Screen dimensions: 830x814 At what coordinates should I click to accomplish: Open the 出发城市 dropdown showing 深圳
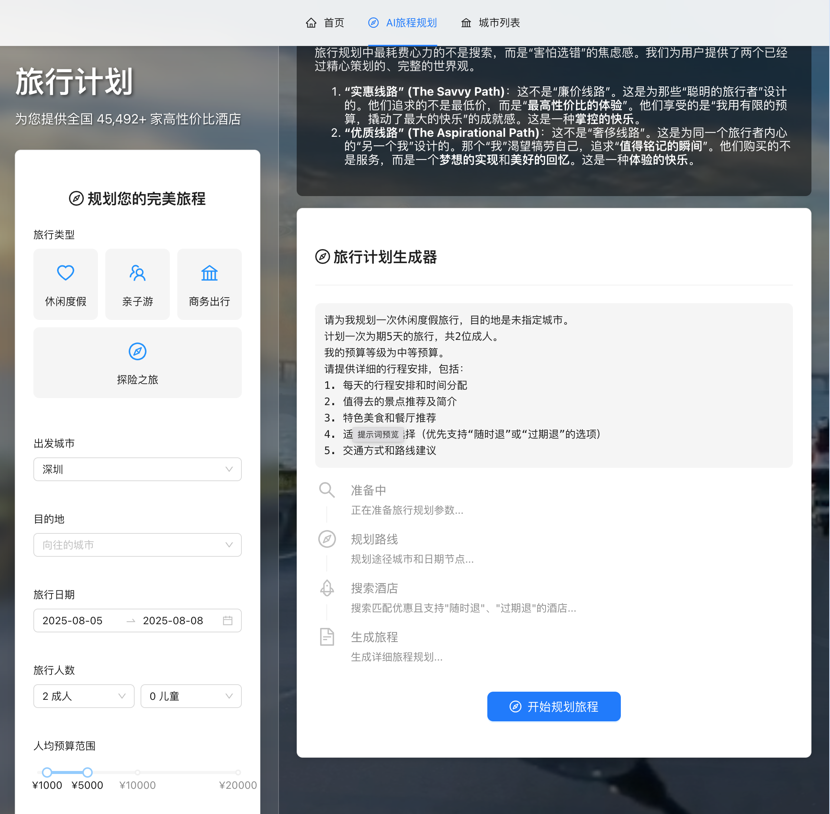[137, 469]
